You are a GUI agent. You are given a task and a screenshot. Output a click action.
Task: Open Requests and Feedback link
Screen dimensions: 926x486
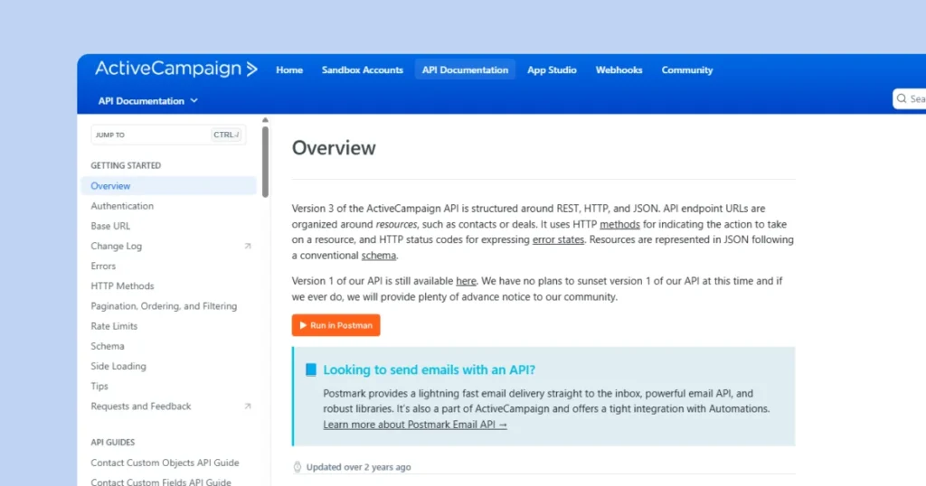click(x=140, y=407)
